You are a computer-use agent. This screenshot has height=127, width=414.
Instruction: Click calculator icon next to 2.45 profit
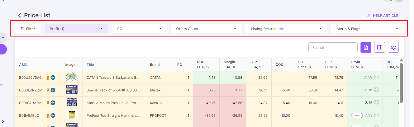click(376, 103)
